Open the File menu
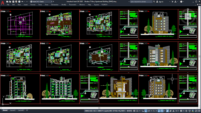Screen dimensions: 201x113 tap(8, 5)
